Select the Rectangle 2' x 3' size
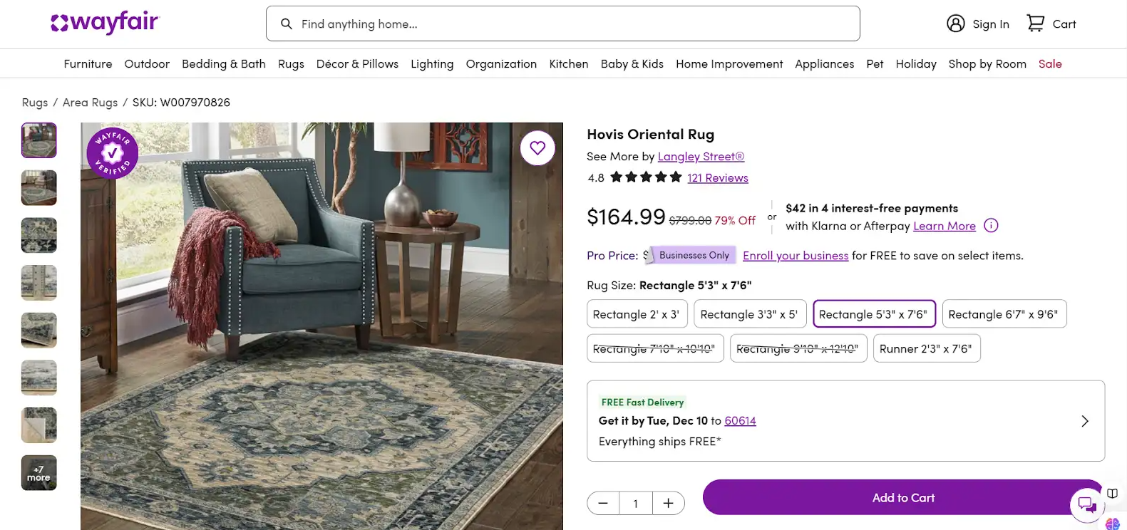This screenshot has height=530, width=1127. pos(637,313)
